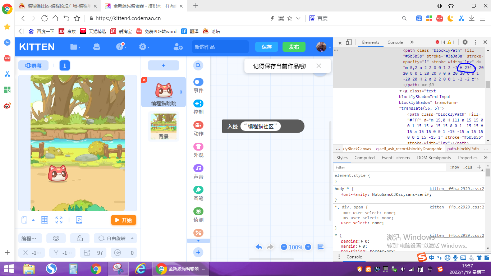Screen dimensions: 491x276
Task: Open the 控制 block category
Action: click(198, 107)
